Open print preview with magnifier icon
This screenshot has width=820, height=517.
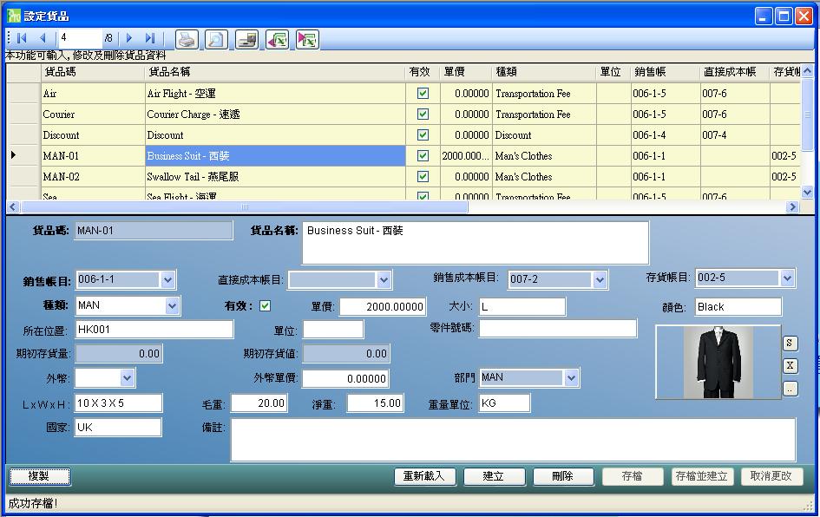(216, 39)
